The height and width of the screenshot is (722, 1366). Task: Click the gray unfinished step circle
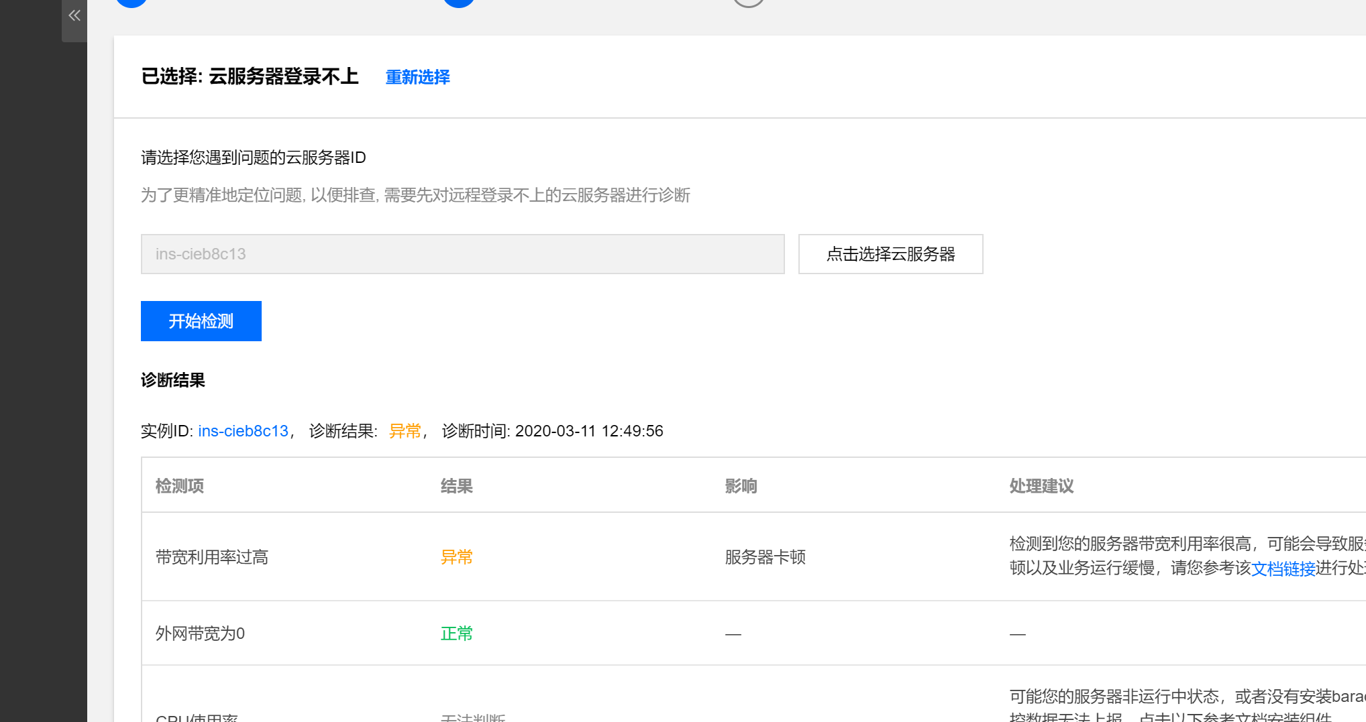point(748,2)
